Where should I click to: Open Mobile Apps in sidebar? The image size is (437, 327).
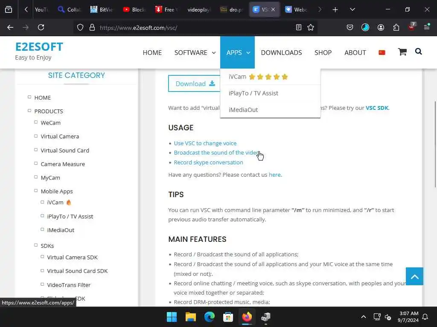pyautogui.click(x=57, y=191)
